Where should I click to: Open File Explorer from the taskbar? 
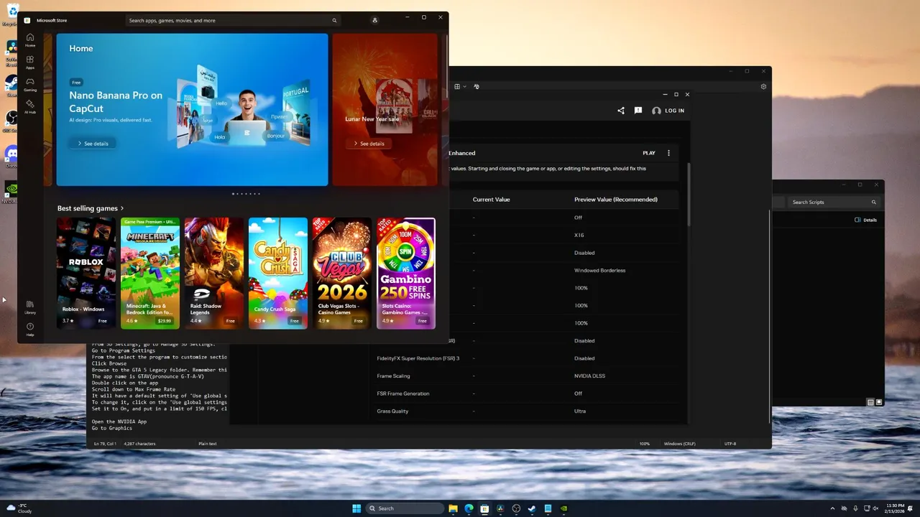453,508
